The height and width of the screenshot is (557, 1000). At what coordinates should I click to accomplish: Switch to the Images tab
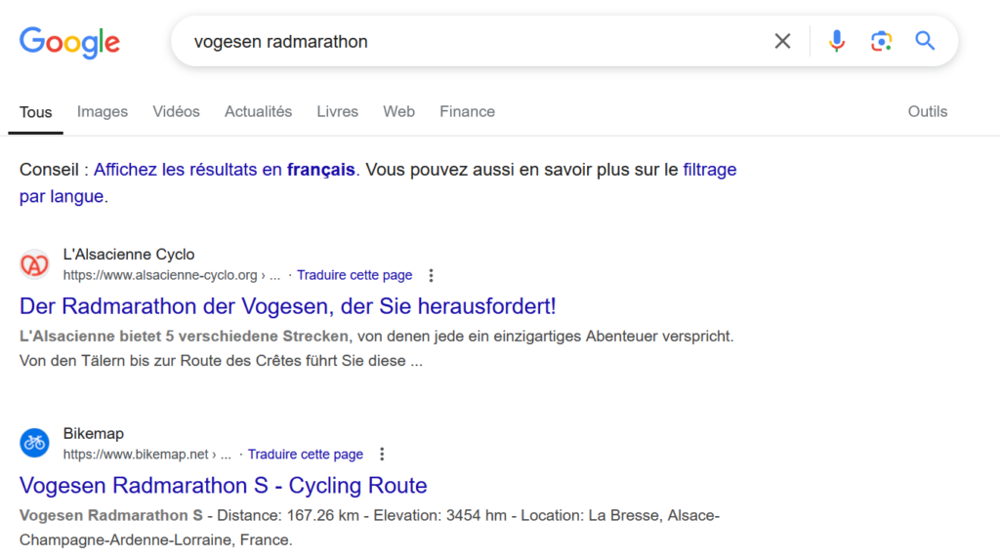(102, 111)
